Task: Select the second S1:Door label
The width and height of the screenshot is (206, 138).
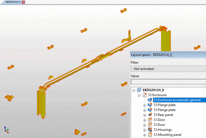Action: coord(159,125)
